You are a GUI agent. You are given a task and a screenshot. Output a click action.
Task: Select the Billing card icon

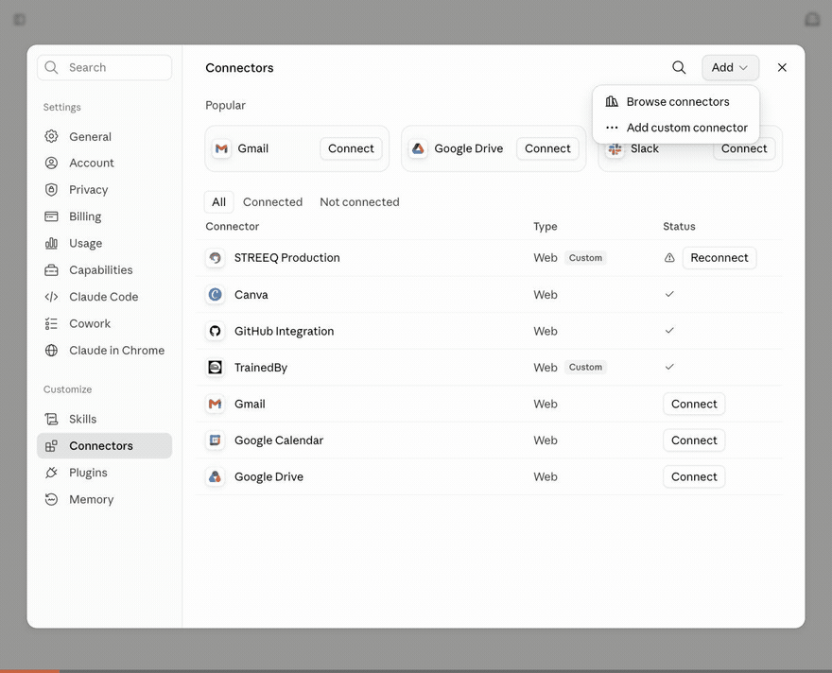(x=51, y=216)
